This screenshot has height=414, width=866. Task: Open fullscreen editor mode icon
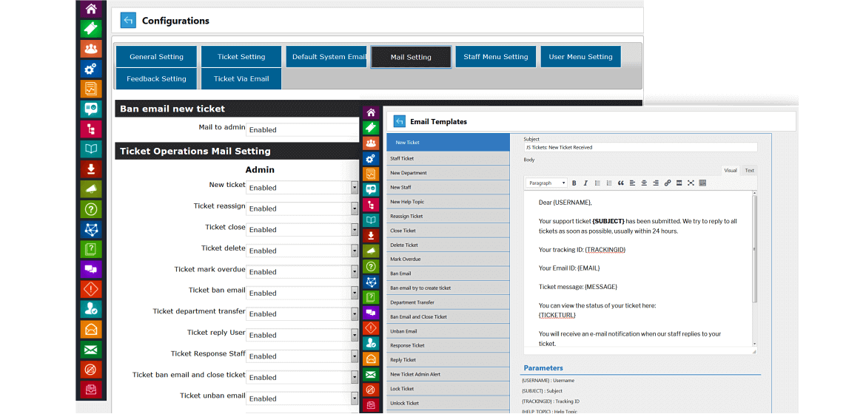point(691,183)
